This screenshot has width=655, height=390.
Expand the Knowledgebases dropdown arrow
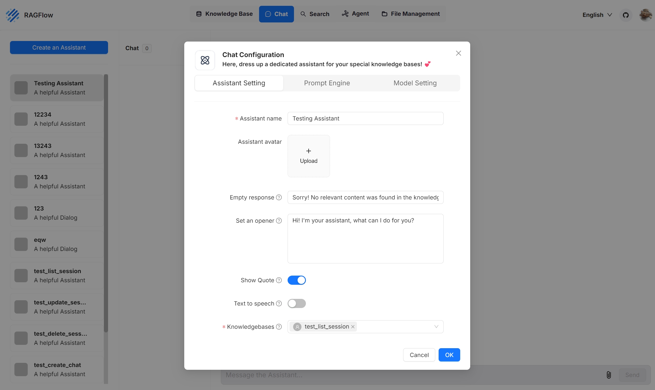[436, 327]
